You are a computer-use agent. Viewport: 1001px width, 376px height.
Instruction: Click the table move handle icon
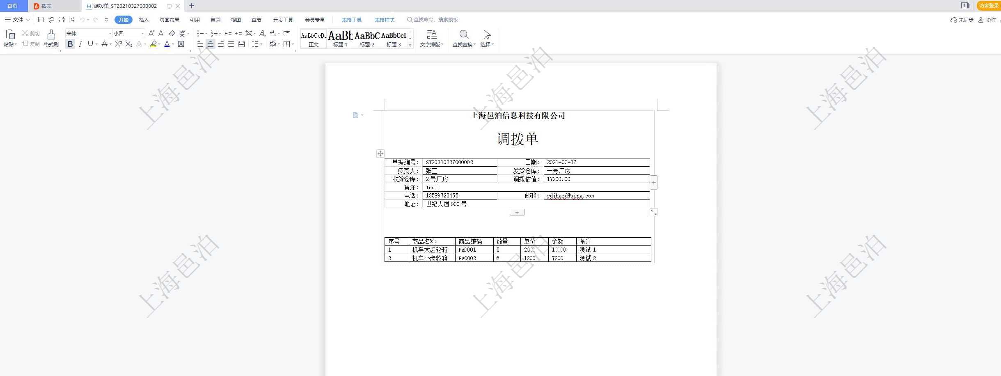380,154
